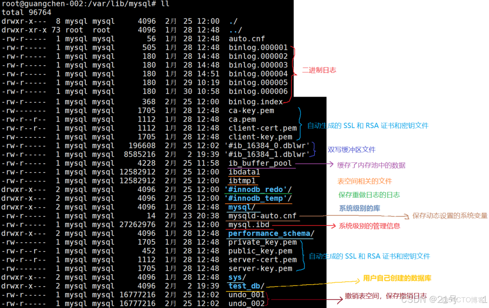Select the '#innodb_temp'/ directory name
The image size is (489, 308).
(x=258, y=198)
